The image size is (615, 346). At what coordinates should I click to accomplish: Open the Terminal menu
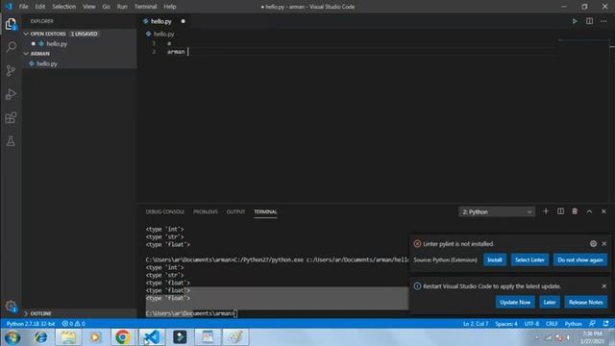click(x=145, y=7)
